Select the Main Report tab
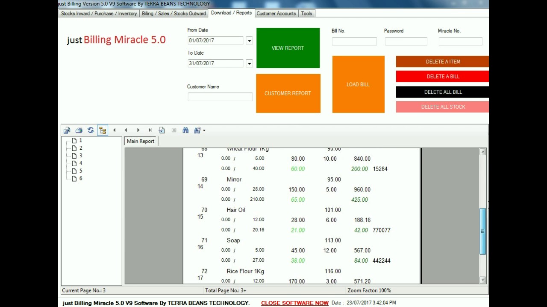Viewport: 547px width, 307px height. point(141,141)
